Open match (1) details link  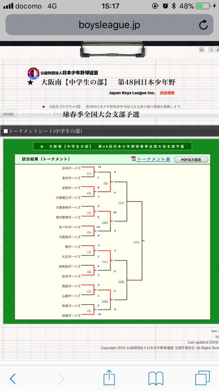click(x=89, y=173)
